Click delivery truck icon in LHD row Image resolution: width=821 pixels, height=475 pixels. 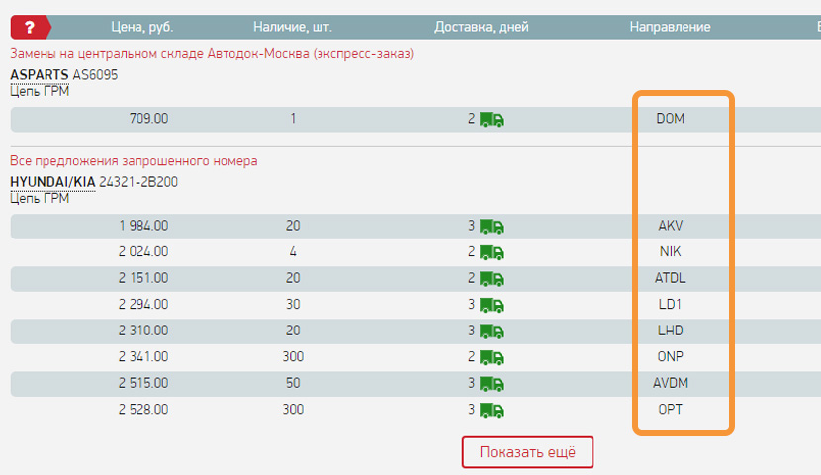492,331
